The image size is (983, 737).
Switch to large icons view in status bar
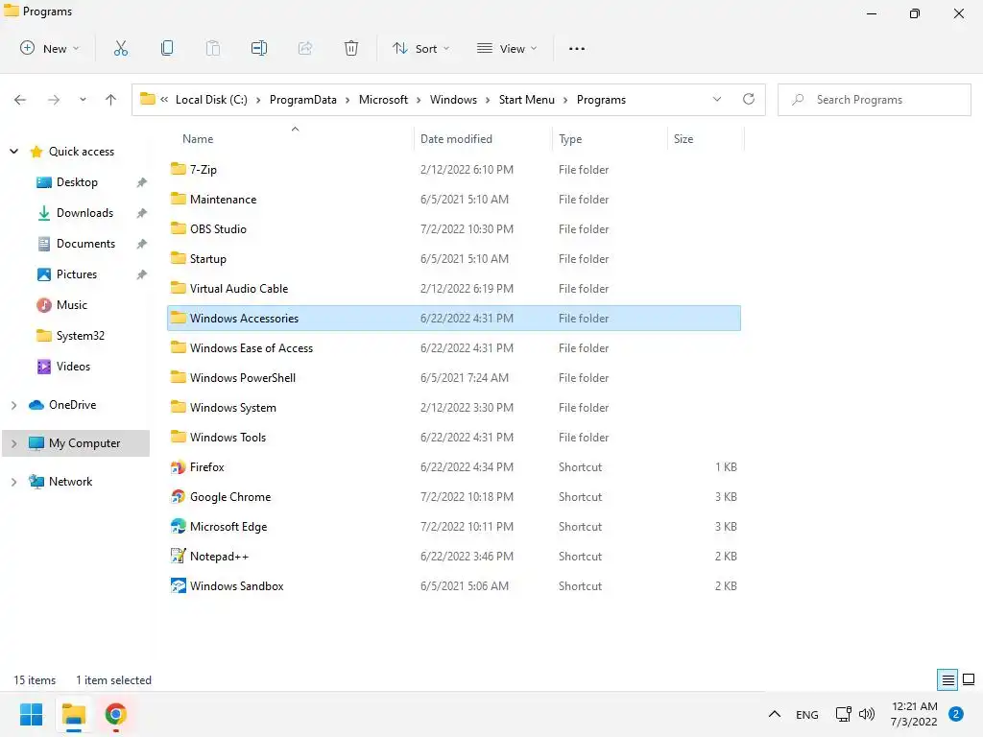tap(969, 679)
